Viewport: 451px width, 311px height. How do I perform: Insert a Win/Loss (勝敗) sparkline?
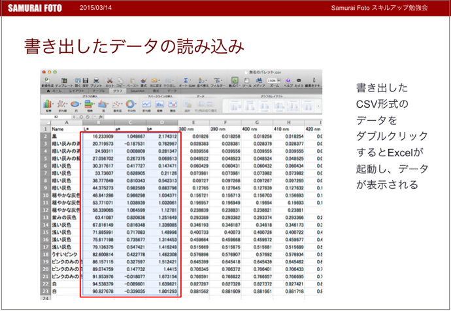pos(173,104)
